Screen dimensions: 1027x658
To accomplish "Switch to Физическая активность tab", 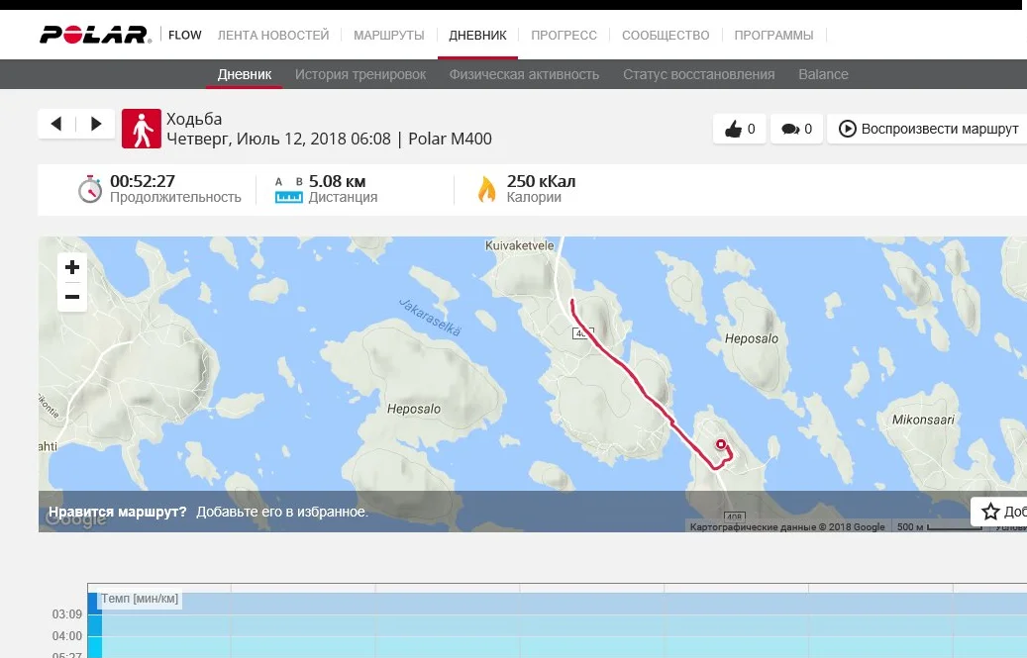I will coord(524,74).
